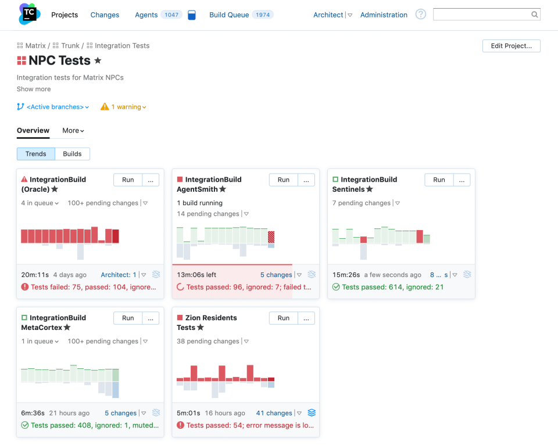Toggle favorite star for IntegrationBuild MetaCortex
This screenshot has height=445, width=558.
(67, 328)
